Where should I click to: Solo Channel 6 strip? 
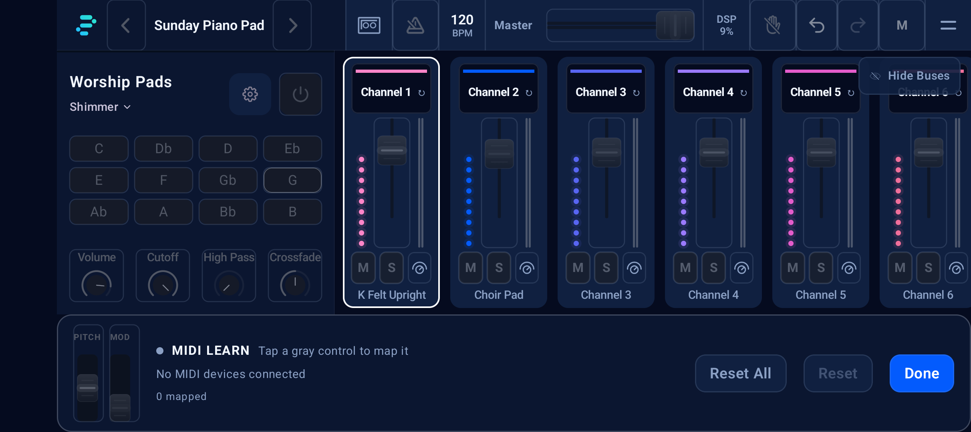928,268
